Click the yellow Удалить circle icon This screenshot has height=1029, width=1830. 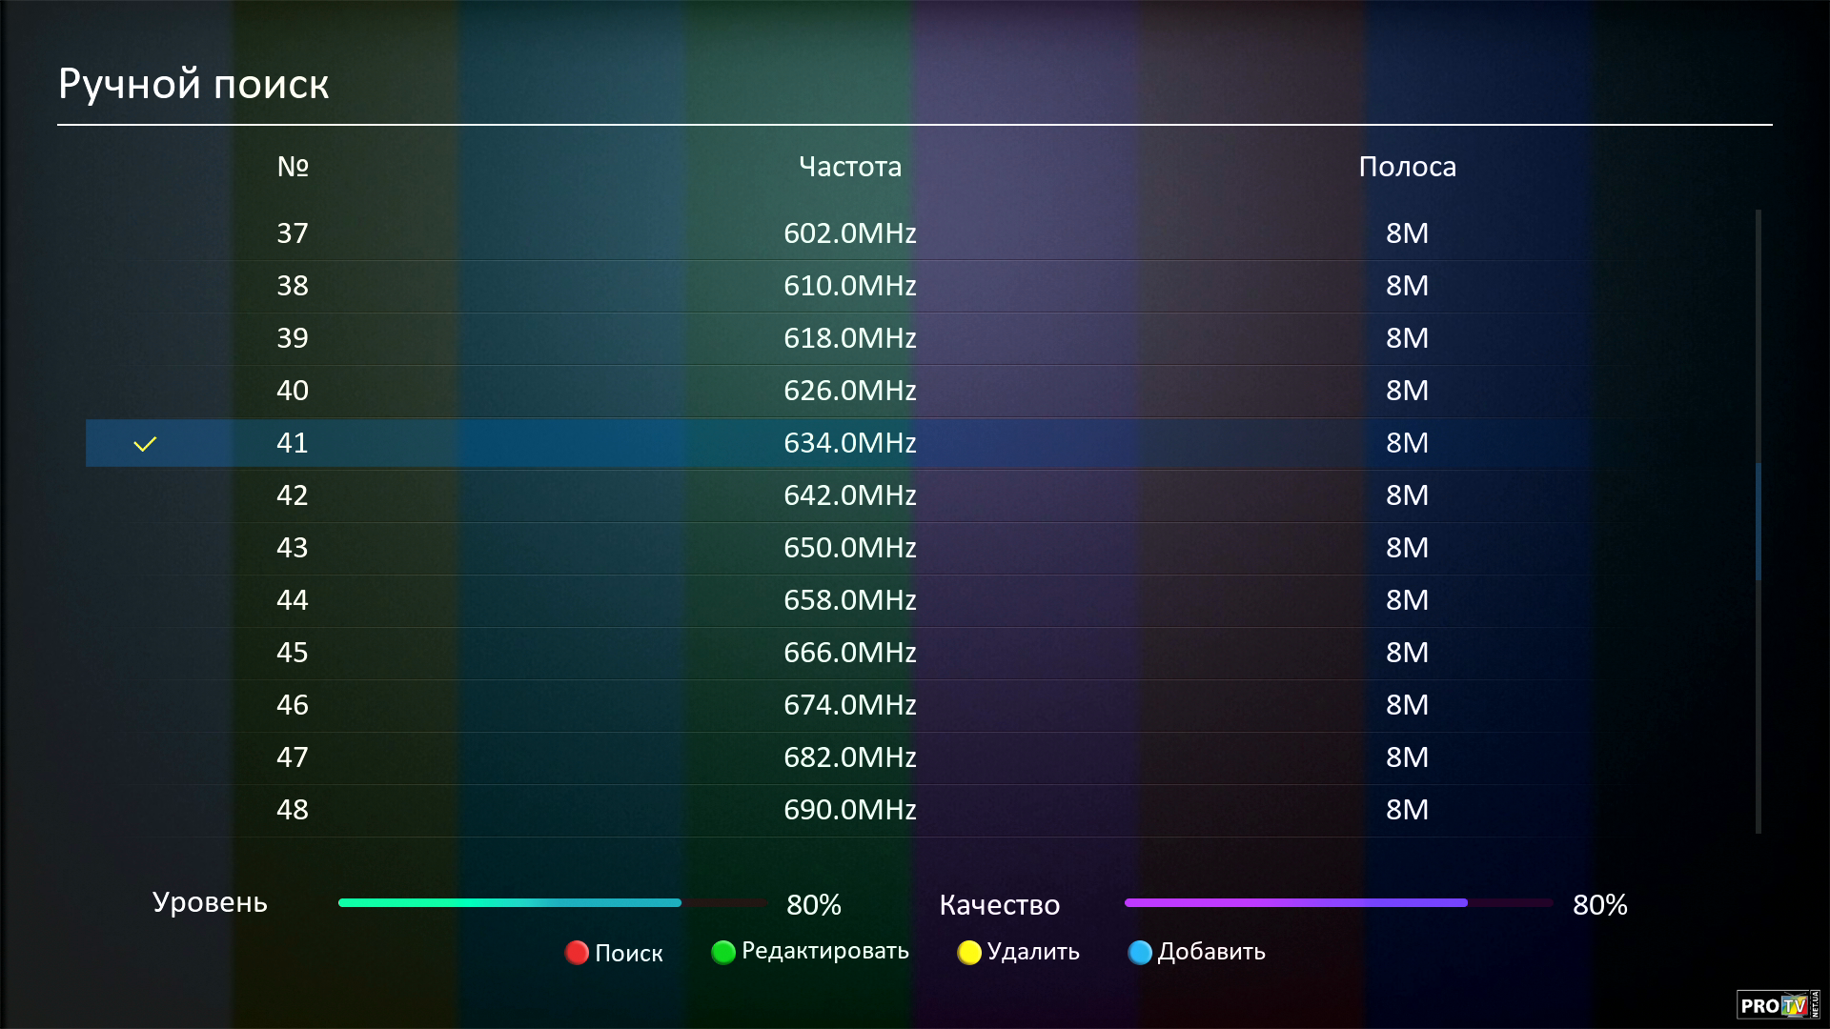tap(969, 953)
